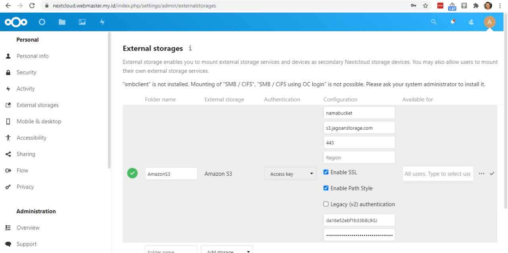Click the namabucket bucket field
Screen dimensions: 508x253
pos(359,113)
